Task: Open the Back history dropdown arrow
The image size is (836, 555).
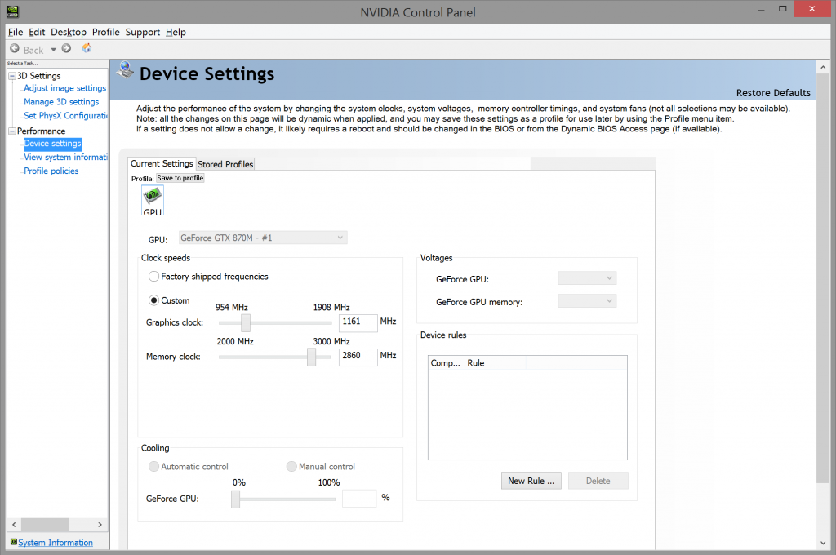Action: (x=54, y=50)
